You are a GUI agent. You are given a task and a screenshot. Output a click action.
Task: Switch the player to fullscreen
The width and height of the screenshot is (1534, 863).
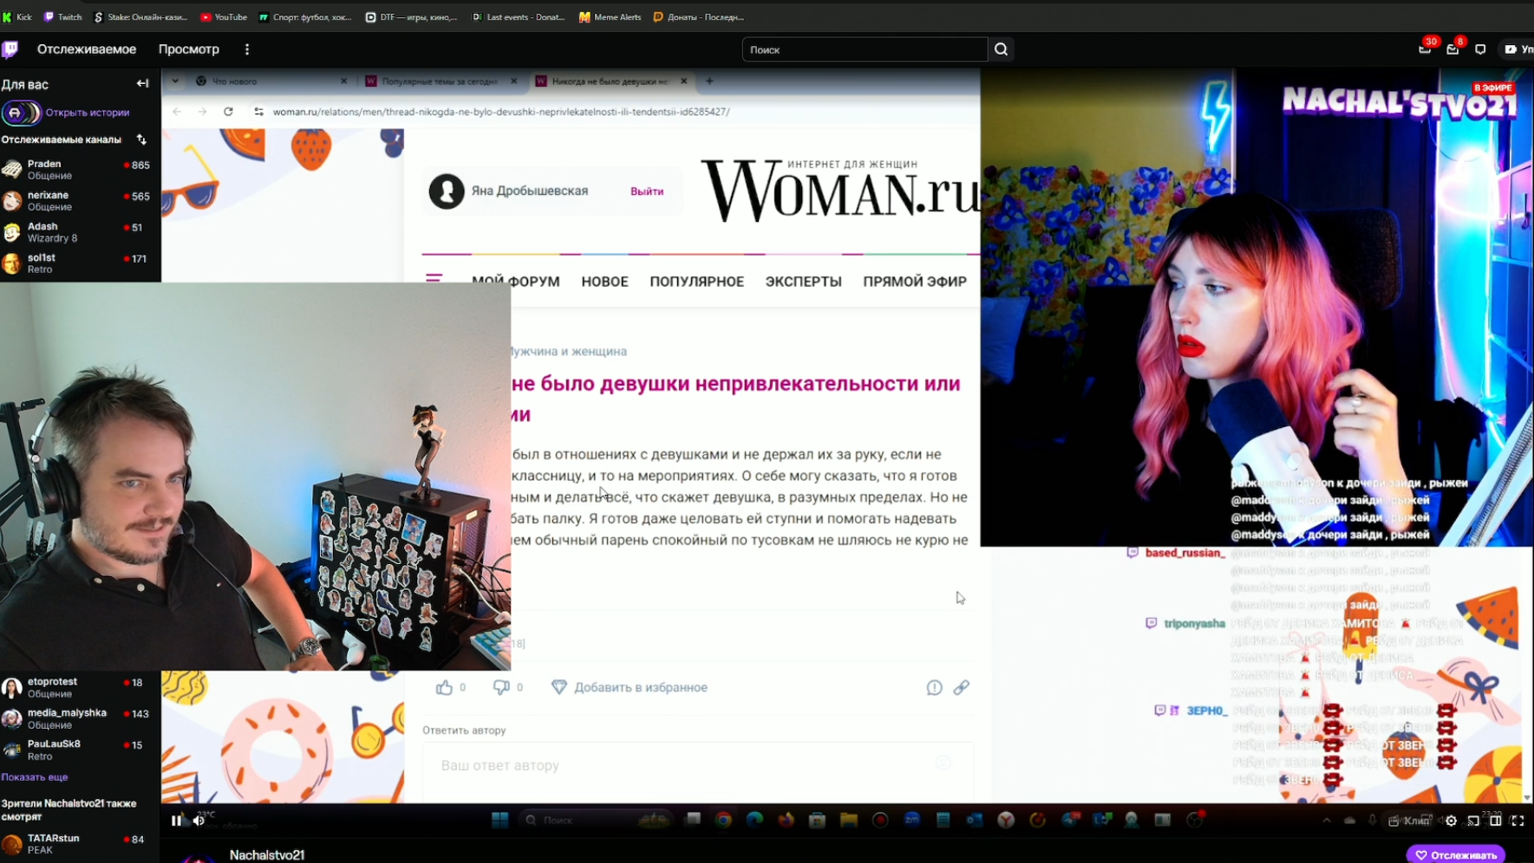point(1518,821)
